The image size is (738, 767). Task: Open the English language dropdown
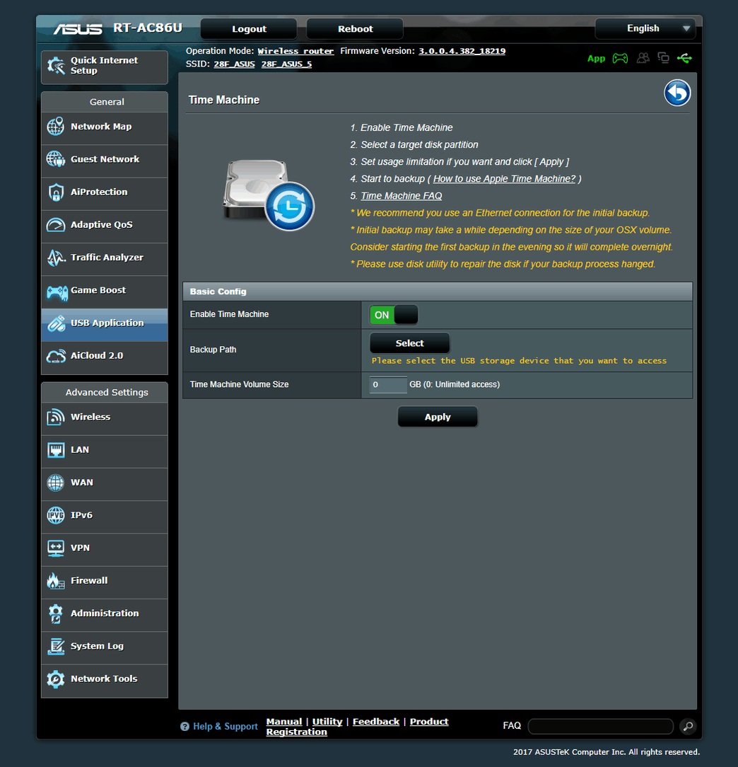tap(645, 28)
